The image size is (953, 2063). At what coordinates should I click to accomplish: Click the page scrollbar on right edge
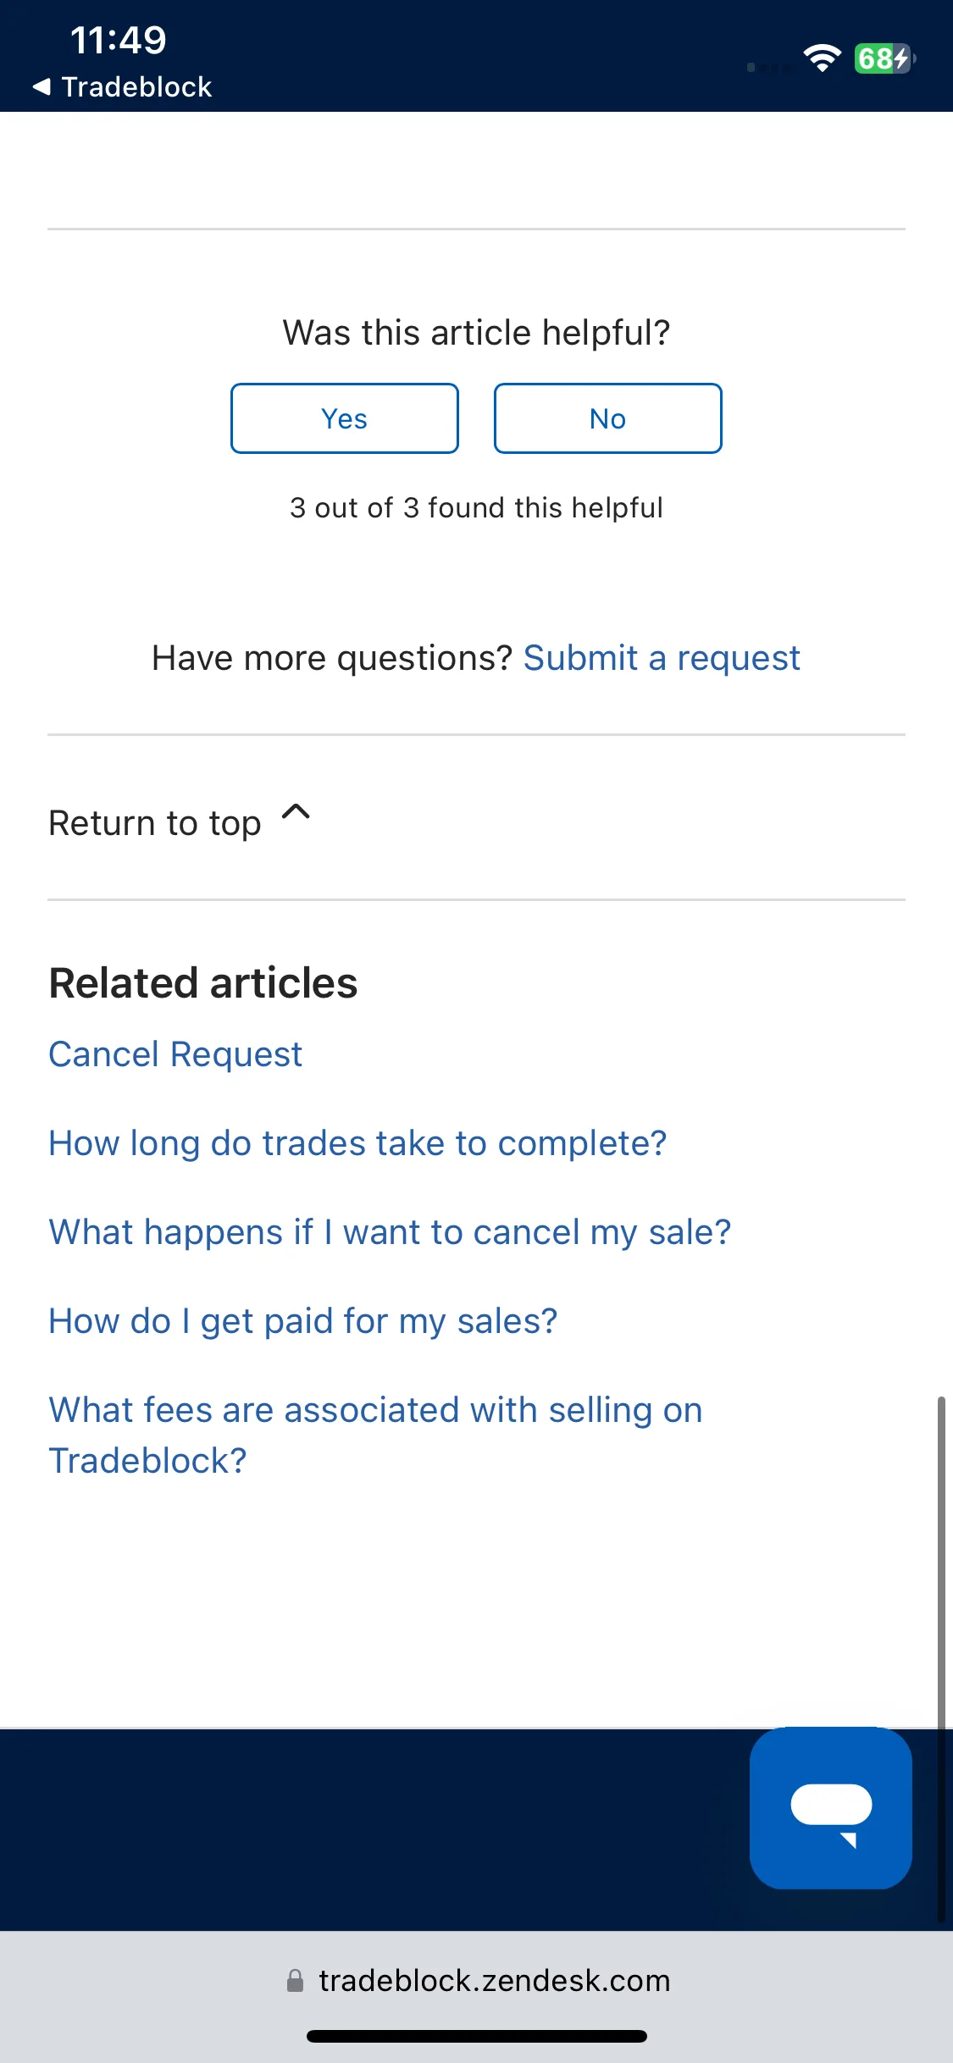point(941,1658)
